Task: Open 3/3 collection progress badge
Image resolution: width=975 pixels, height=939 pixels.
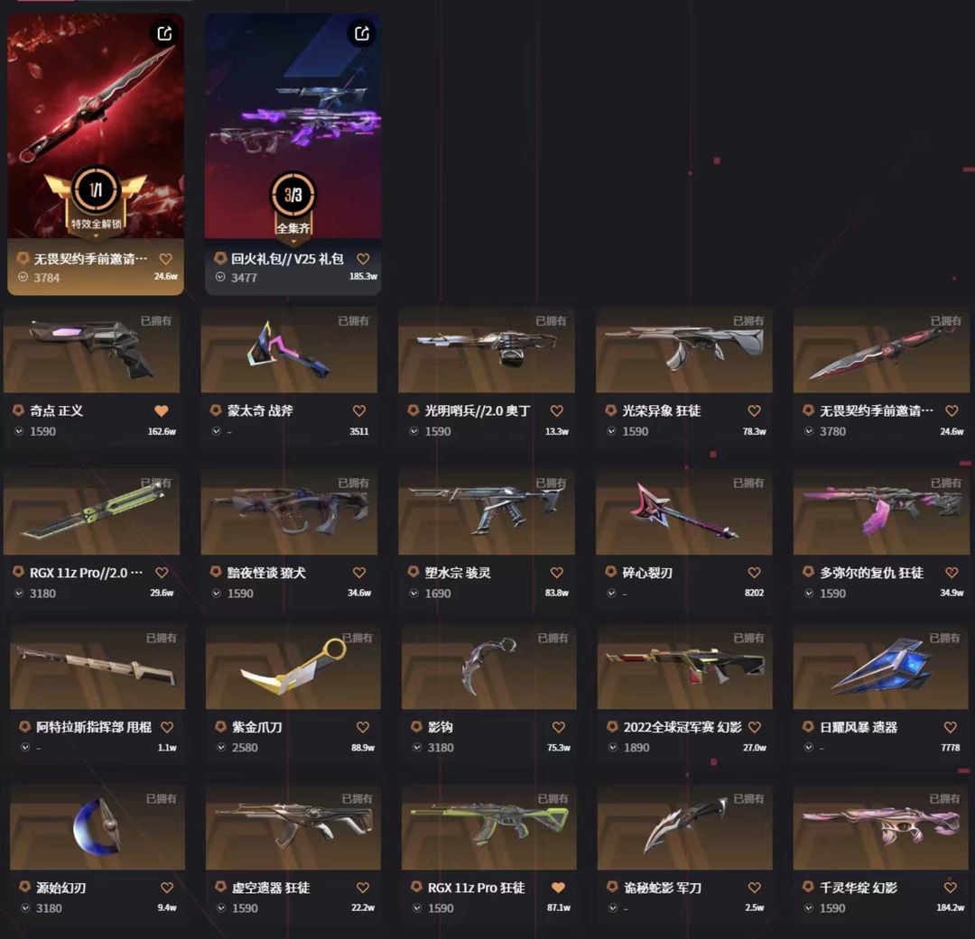Action: tap(292, 195)
